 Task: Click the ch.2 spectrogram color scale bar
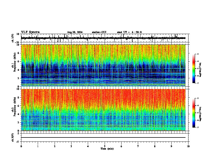[194, 113]
